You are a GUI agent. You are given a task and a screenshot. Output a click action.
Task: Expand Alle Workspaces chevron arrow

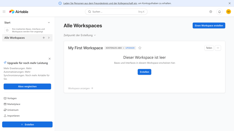pos(49,38)
